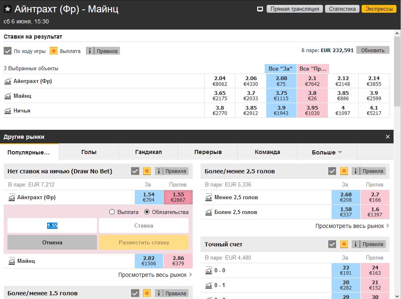This screenshot has width=401, height=299.
Task: Open chart icon for Менее 2,5 голов
Action: [209, 198]
